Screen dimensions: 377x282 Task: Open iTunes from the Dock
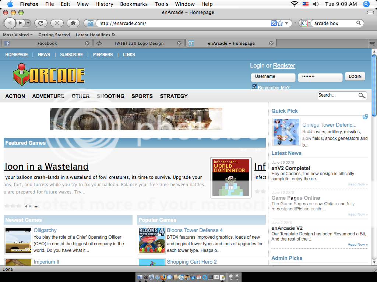click(x=181, y=277)
